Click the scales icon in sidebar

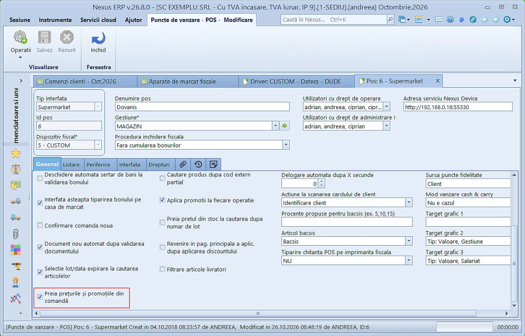(15, 169)
